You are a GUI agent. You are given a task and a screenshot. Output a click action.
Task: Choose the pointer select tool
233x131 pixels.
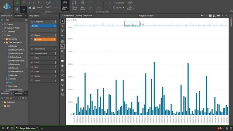point(62,21)
